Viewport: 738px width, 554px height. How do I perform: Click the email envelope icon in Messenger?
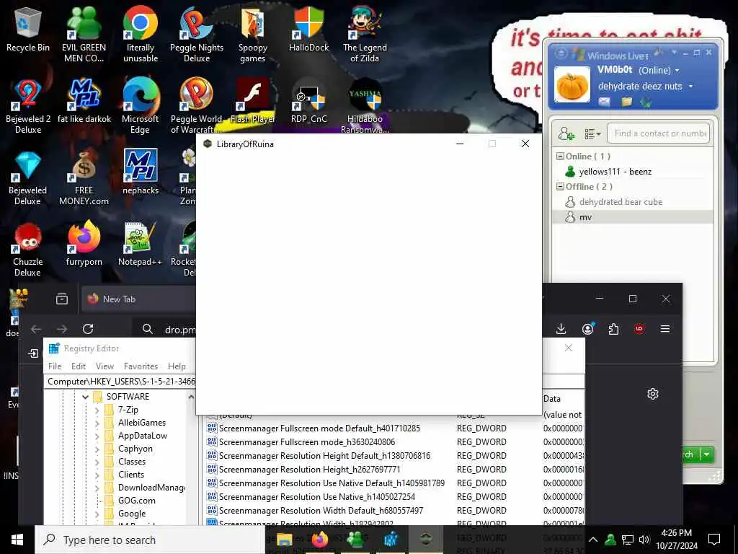[x=605, y=102]
